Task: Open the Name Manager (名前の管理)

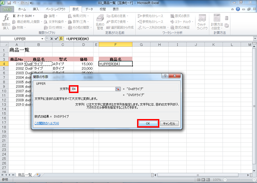Action: coord(100,22)
